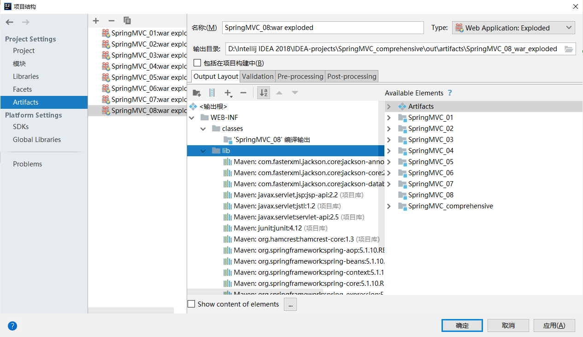
Task: Expand SpringMVC_06 in Available Elements
Action: [x=389, y=173]
